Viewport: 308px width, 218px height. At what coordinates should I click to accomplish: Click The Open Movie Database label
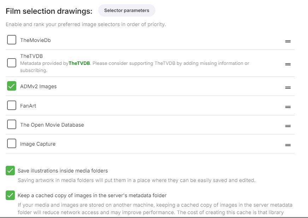(x=52, y=125)
